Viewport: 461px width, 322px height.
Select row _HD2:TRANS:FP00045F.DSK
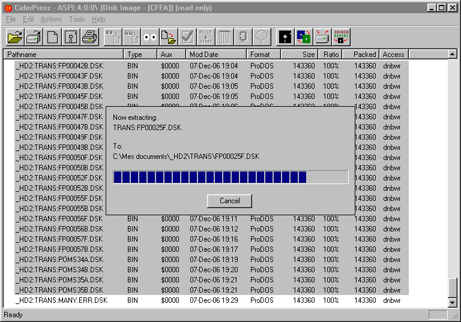coord(211,97)
